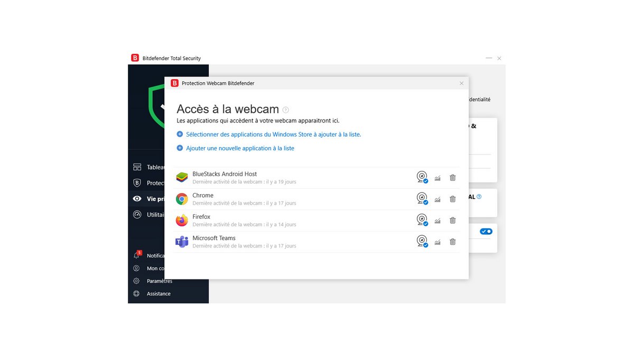Minimize the Bitdefender Total Security window

click(489, 58)
